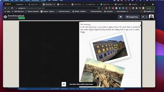Click the red Adblock extension icon

106,8
